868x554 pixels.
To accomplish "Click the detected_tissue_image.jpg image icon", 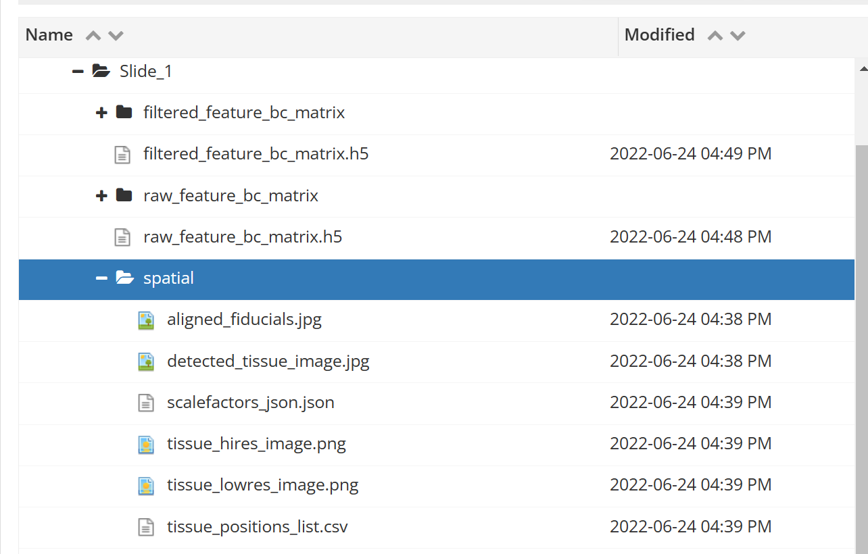I will coord(146,361).
